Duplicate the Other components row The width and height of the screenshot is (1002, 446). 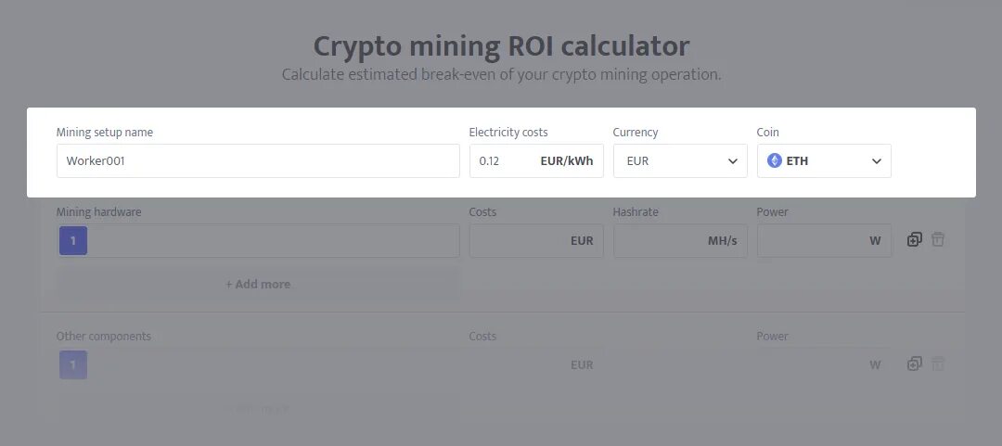click(x=914, y=364)
